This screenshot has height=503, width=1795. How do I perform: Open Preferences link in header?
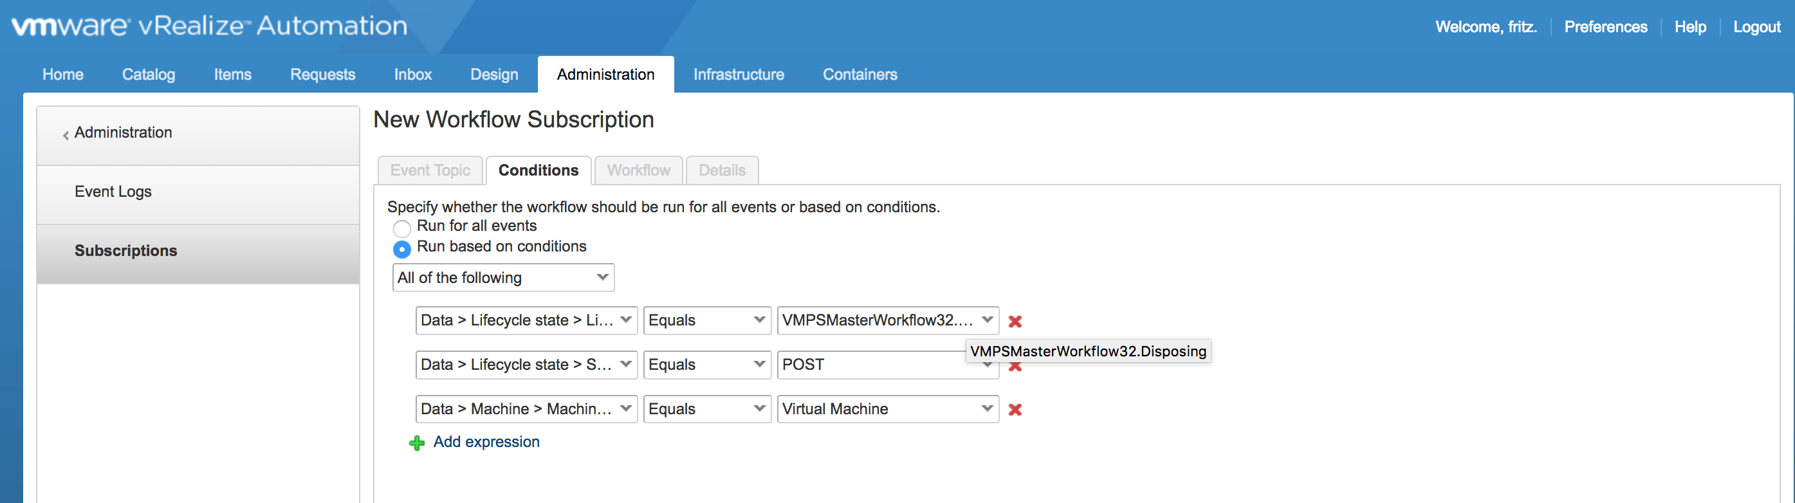tap(1605, 27)
